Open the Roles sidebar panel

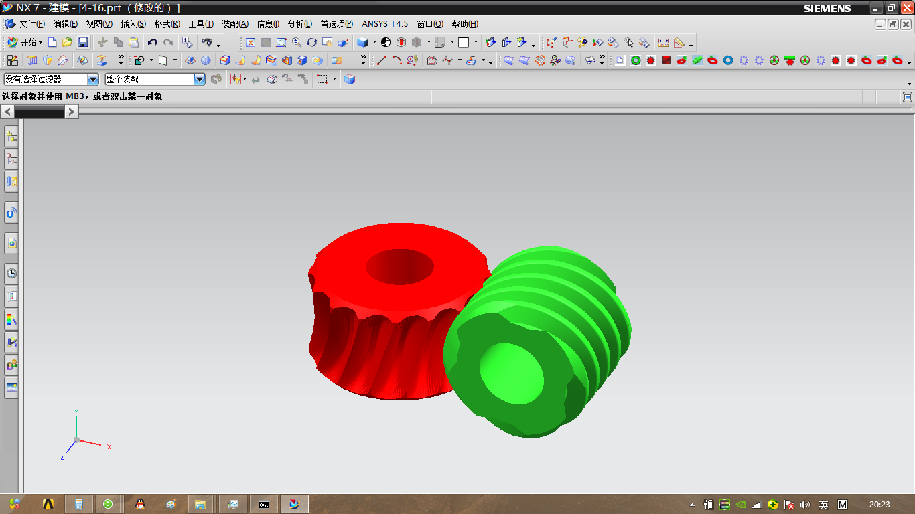tap(11, 365)
